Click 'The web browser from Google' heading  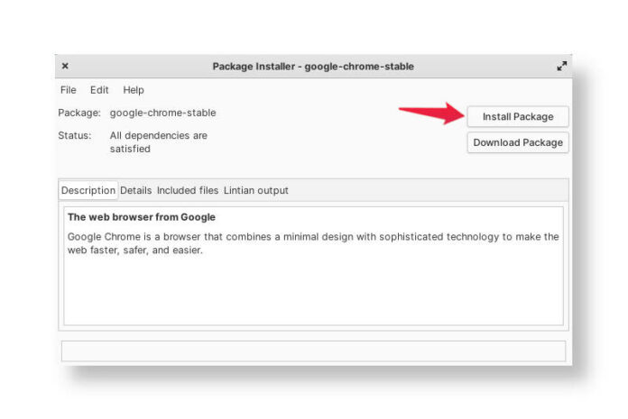click(142, 217)
